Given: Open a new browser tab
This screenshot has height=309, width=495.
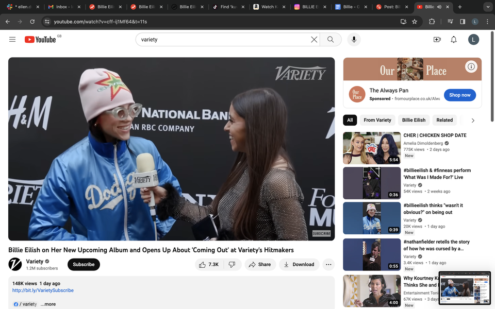Looking at the screenshot, I should tap(459, 7).
